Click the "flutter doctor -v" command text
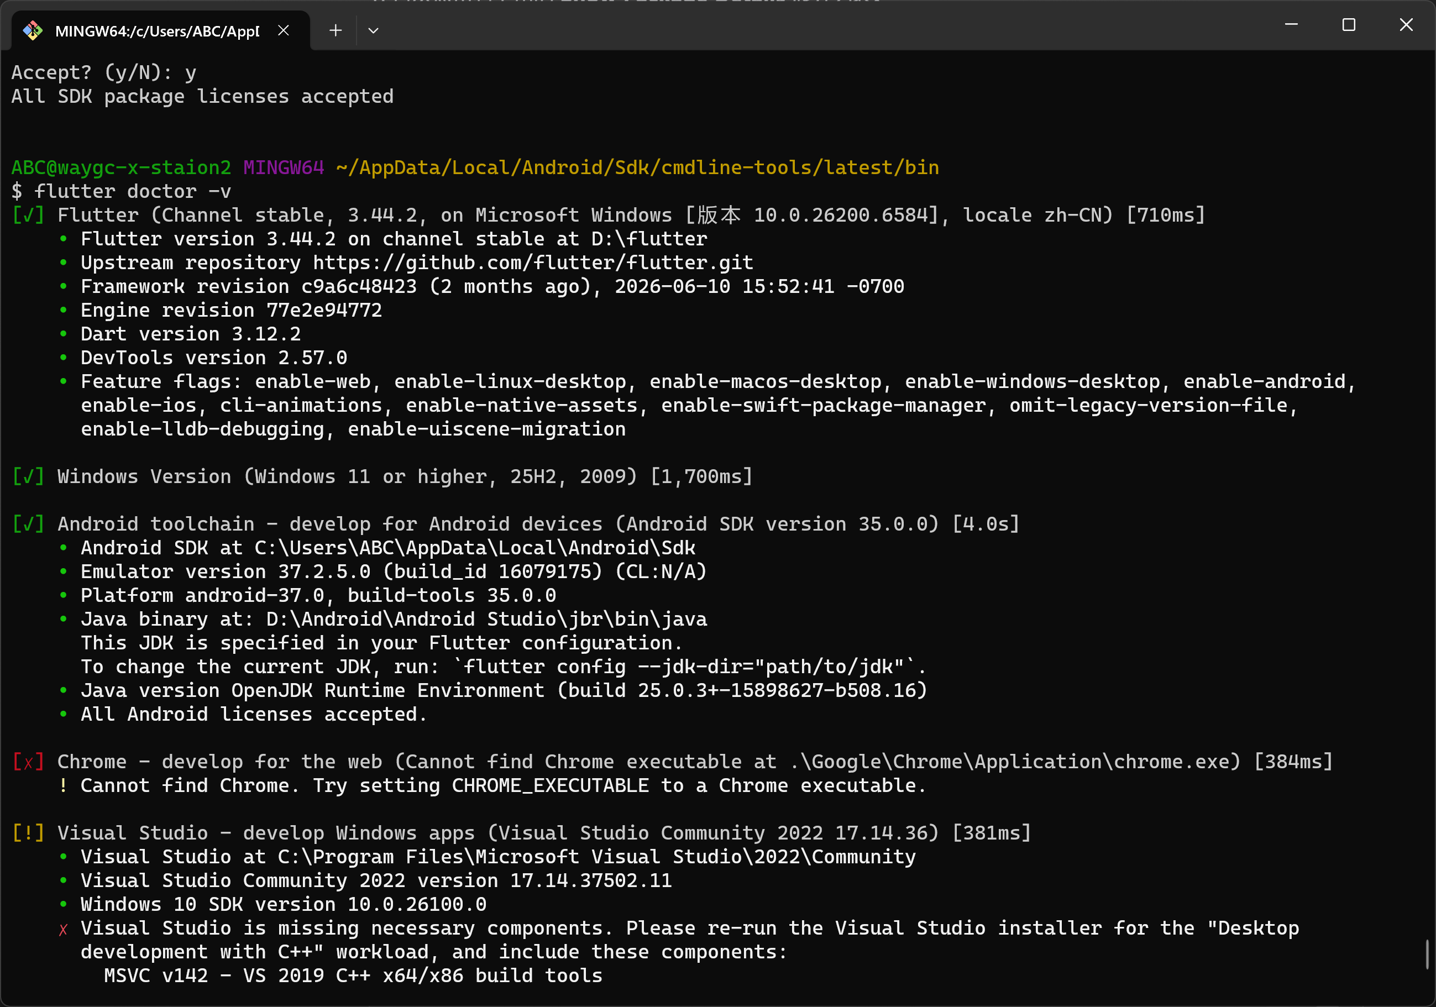The width and height of the screenshot is (1436, 1007). (x=133, y=191)
